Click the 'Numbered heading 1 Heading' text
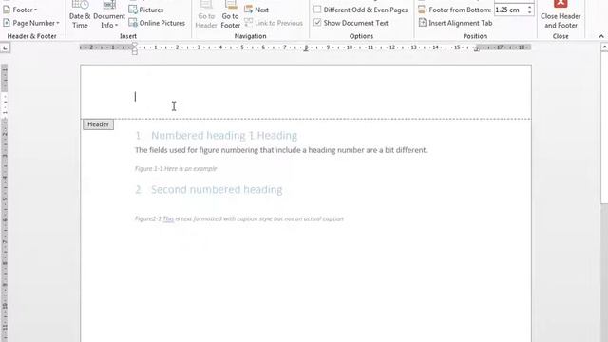 224,135
